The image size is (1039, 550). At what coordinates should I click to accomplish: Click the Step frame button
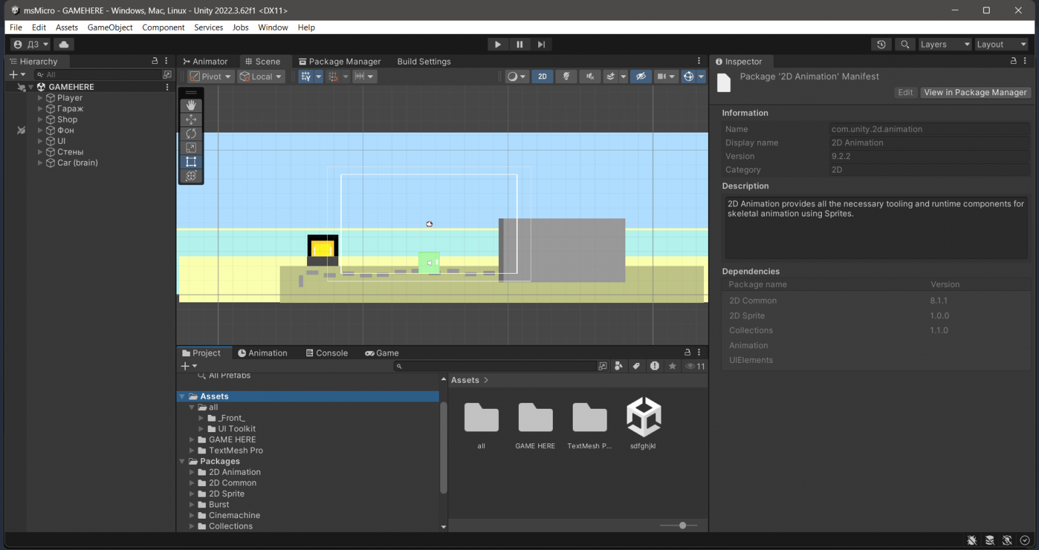[x=541, y=45]
